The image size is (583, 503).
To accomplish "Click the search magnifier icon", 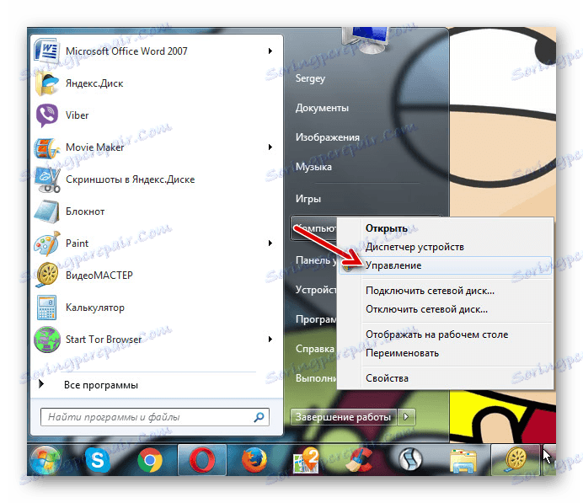I will [x=259, y=417].
